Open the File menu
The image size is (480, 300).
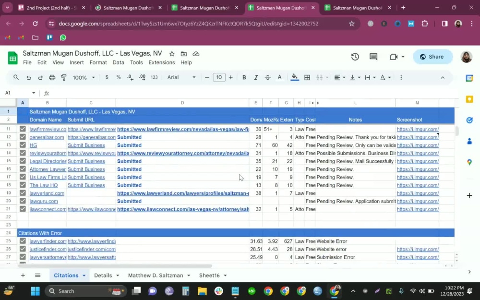(x=27, y=62)
